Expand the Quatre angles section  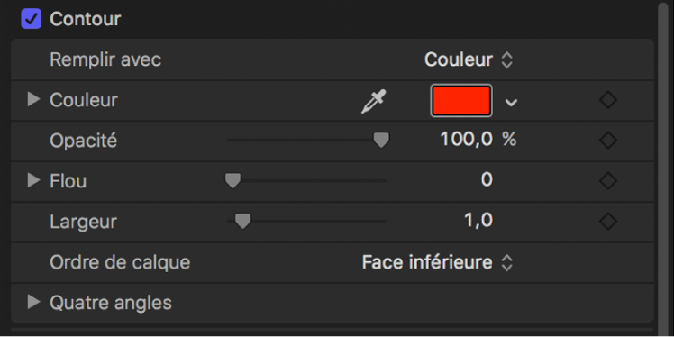(x=33, y=302)
